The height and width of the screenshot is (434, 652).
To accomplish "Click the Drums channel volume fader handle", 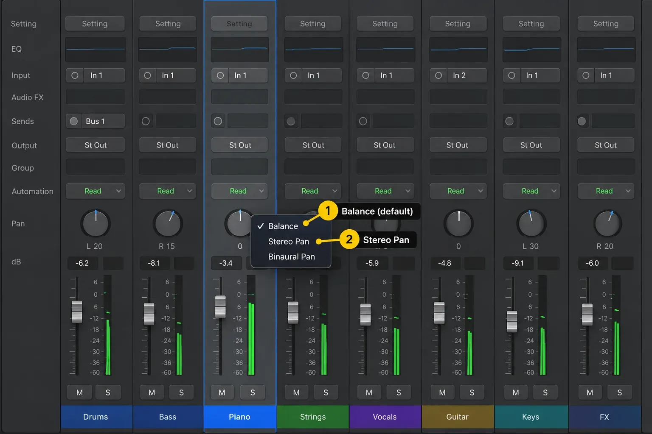I will 77,312.
